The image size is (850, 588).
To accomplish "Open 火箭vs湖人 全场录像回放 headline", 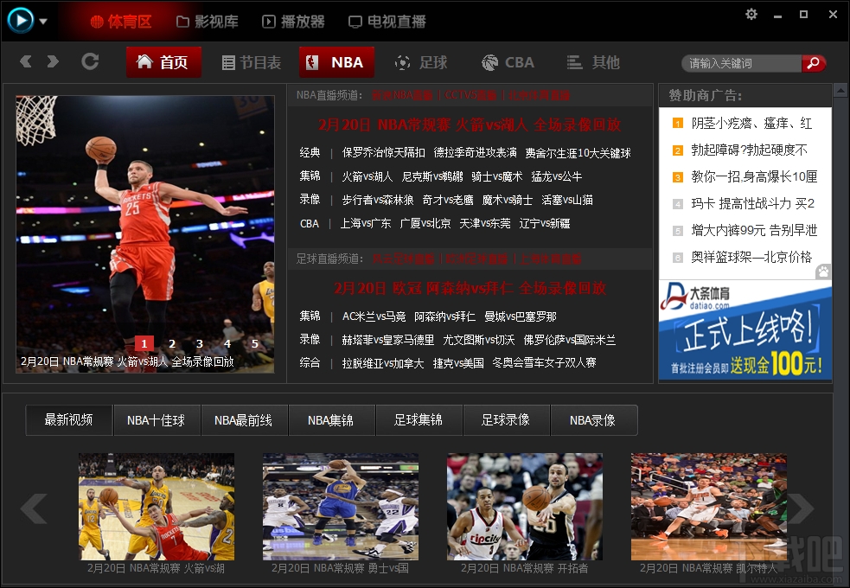I will click(470, 125).
